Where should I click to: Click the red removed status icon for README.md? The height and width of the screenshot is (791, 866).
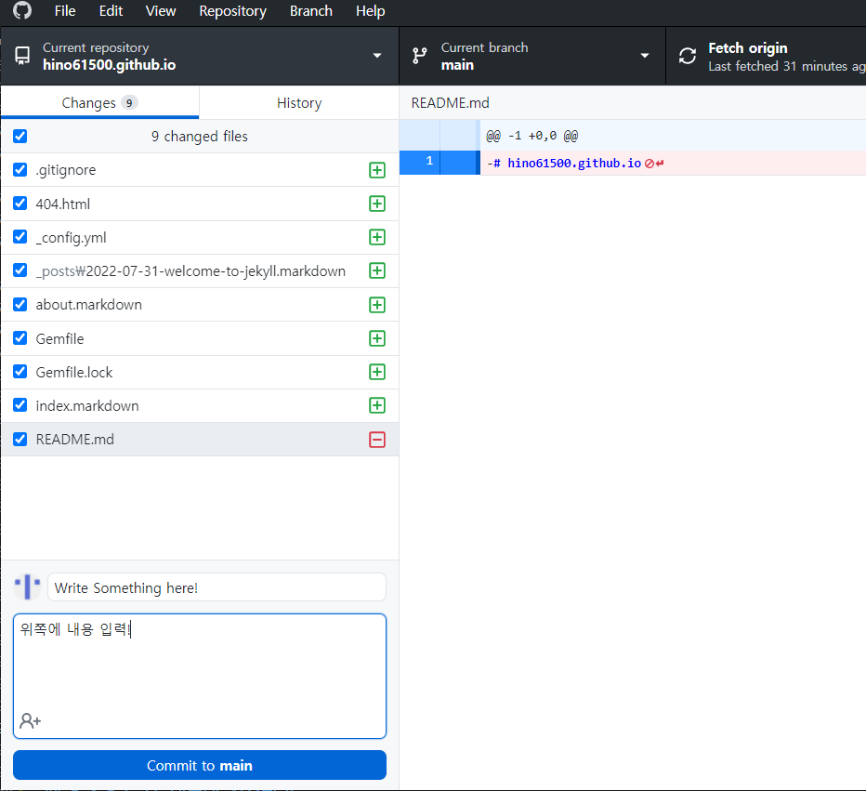(377, 440)
